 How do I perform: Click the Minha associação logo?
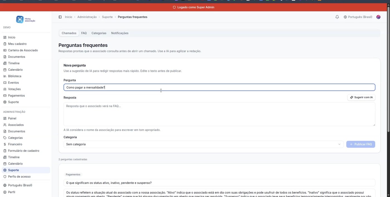pyautogui.click(x=26, y=19)
